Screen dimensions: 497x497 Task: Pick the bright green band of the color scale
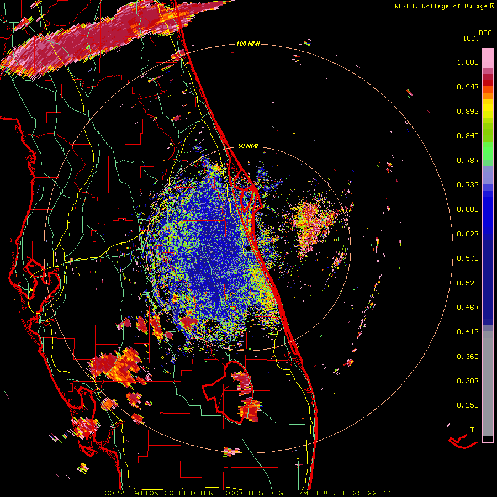tap(488, 151)
